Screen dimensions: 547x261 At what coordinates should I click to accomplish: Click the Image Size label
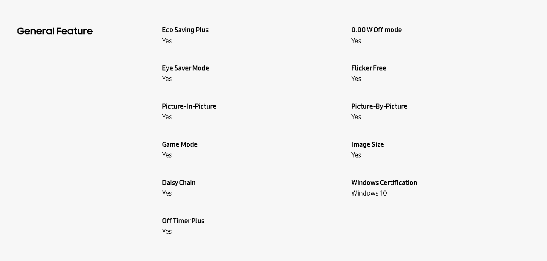tap(368, 144)
